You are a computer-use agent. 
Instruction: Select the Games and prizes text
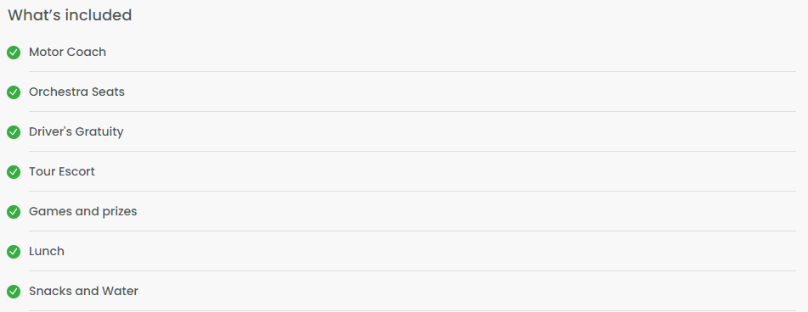tap(83, 212)
